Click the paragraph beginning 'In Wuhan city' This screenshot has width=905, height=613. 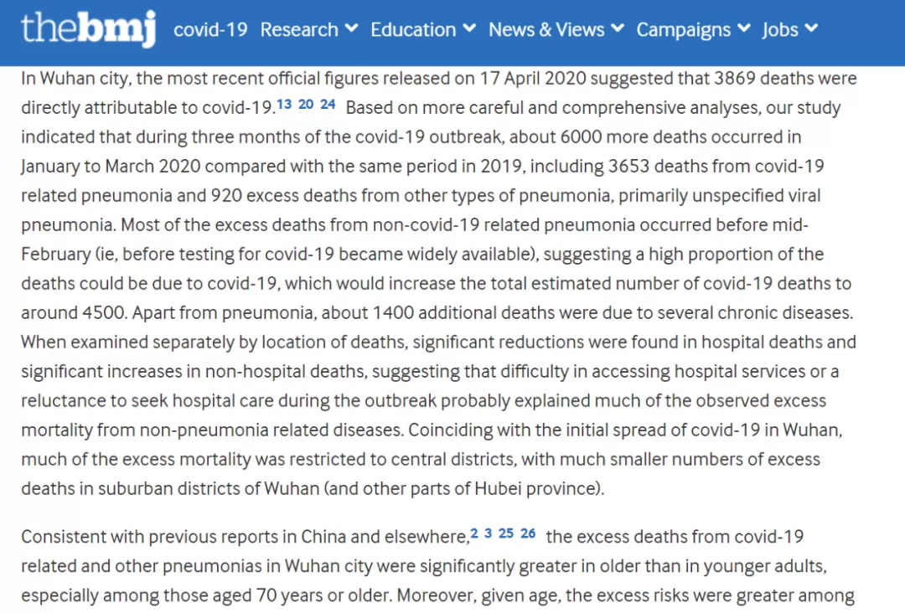tap(439, 283)
